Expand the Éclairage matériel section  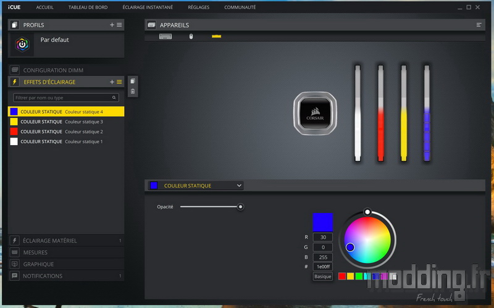pyautogui.click(x=66, y=241)
